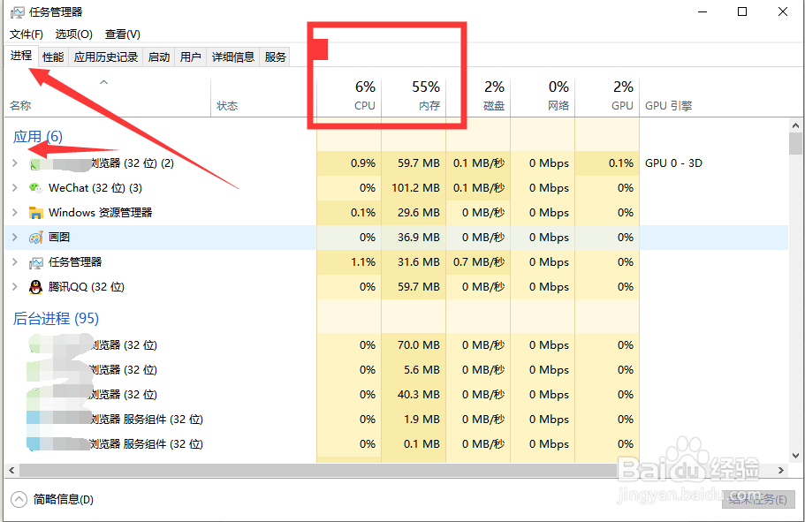Switch to the 服务 tab
Image resolution: width=805 pixels, height=522 pixels.
pyautogui.click(x=275, y=57)
